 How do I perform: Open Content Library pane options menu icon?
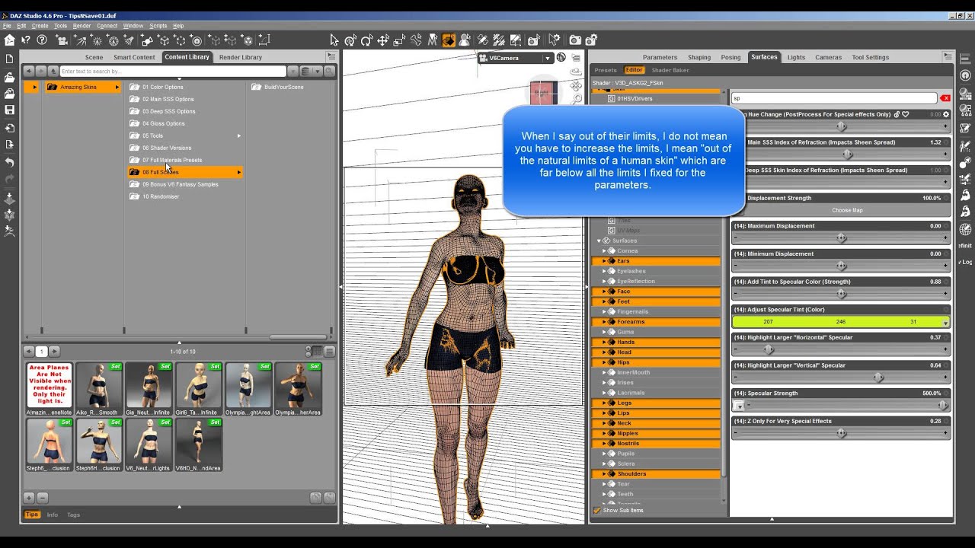pos(331,56)
